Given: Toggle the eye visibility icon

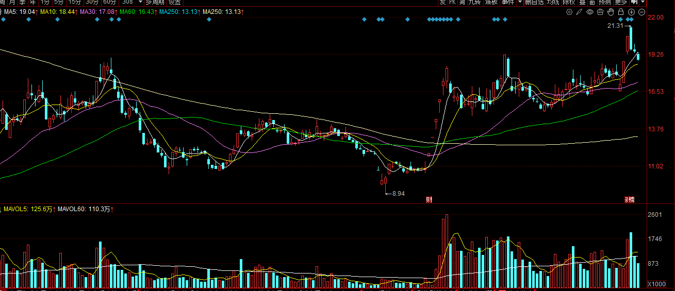Looking at the screenshot, I should click(x=590, y=12).
